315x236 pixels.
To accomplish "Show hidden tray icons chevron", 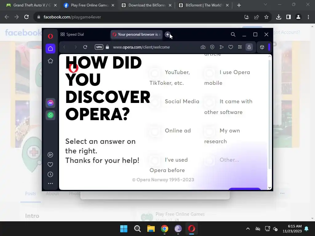I will (248, 229).
